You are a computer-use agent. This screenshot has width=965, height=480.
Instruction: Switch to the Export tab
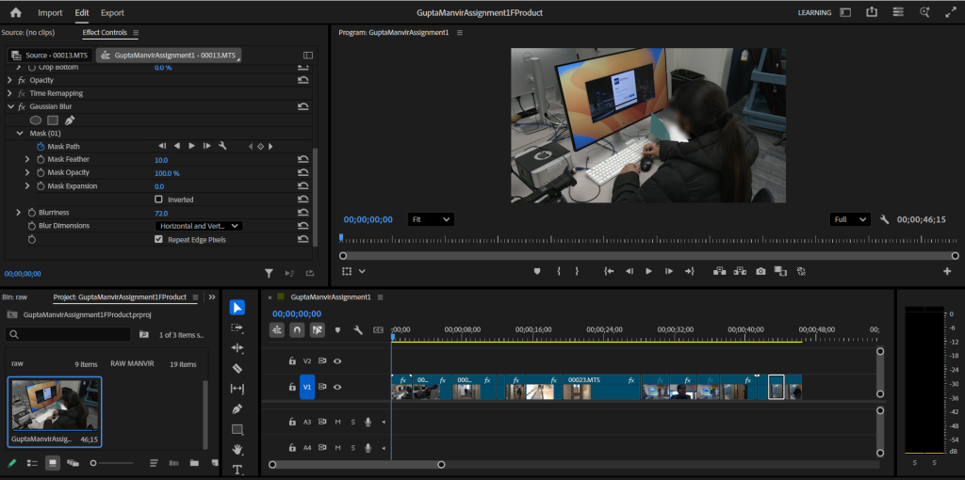pos(112,13)
